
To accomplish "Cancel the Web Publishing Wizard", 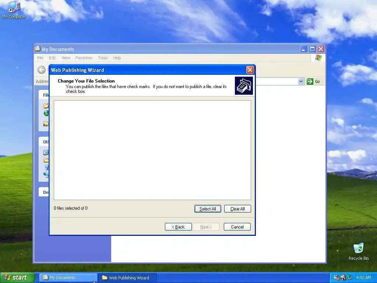I will (x=237, y=227).
